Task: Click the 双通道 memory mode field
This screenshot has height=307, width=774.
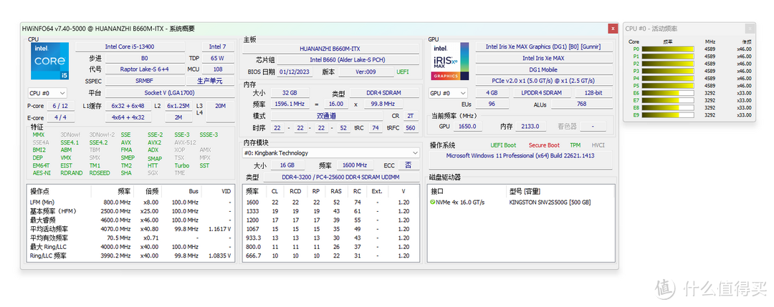Action: (325, 116)
